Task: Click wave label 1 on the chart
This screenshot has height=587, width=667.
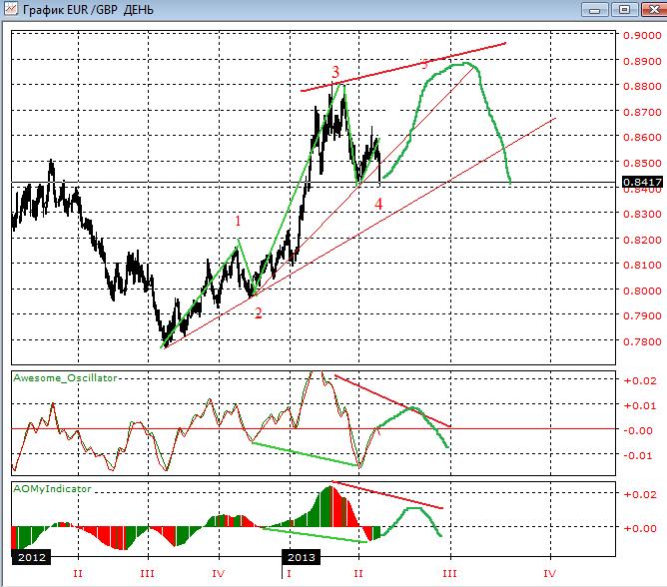Action: [x=238, y=221]
